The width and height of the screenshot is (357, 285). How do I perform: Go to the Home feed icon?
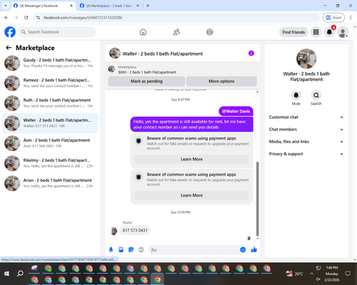[143, 32]
